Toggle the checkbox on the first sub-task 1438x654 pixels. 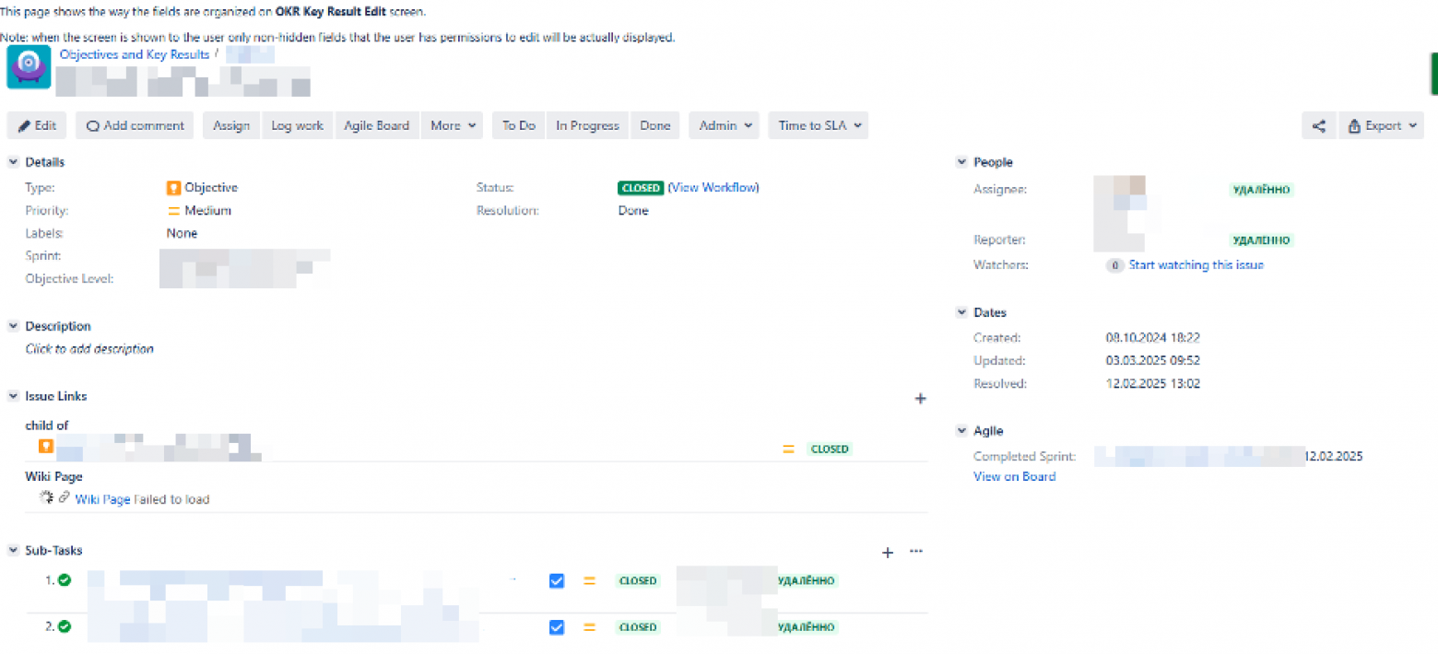tap(557, 581)
